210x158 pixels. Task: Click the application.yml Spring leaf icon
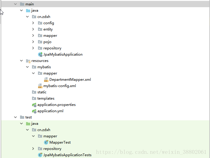34,111
